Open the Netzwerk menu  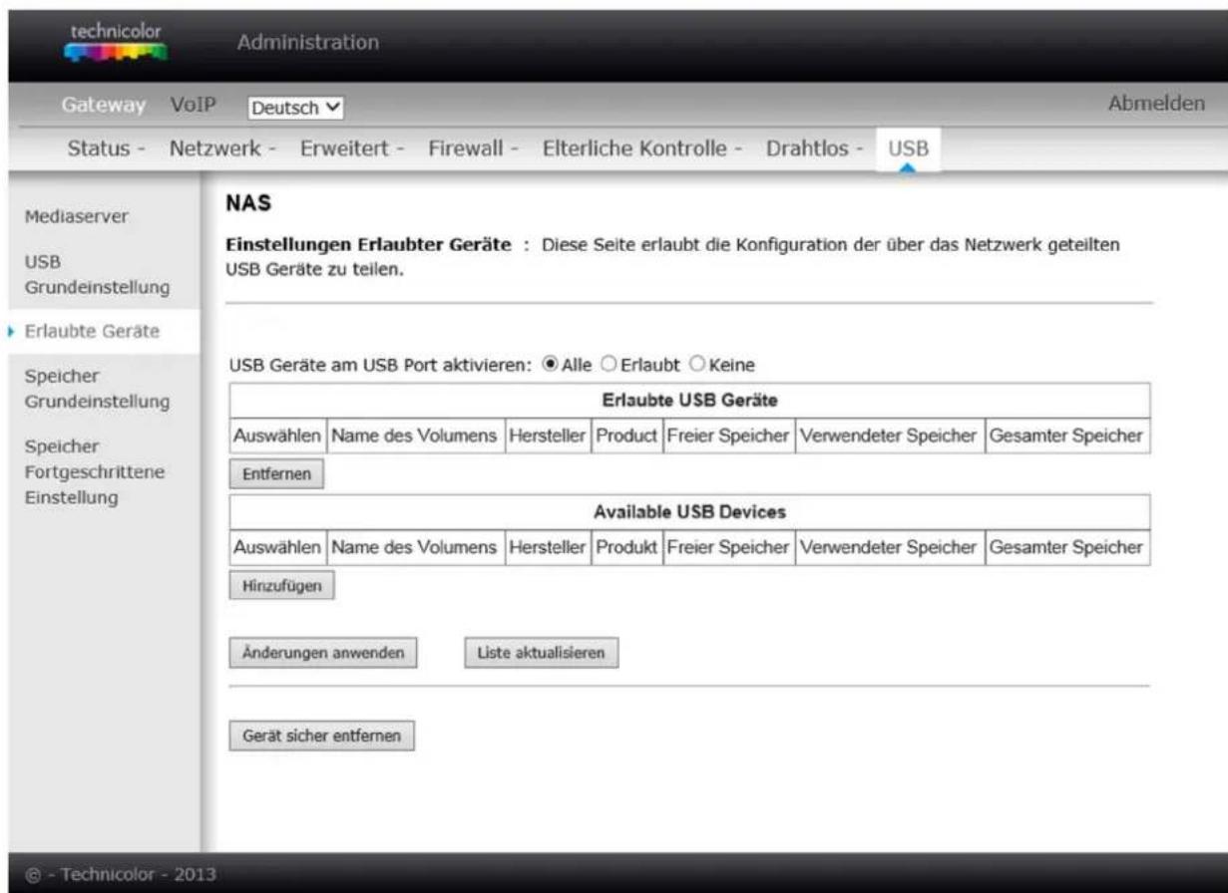[x=222, y=149]
